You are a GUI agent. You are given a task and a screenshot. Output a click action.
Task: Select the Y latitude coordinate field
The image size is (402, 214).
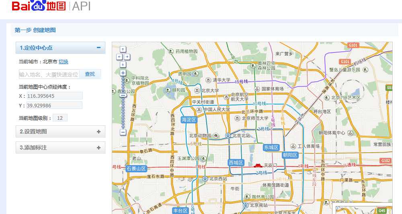55,105
